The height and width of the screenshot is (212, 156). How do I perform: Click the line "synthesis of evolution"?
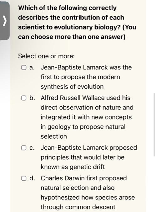(x=72, y=87)
